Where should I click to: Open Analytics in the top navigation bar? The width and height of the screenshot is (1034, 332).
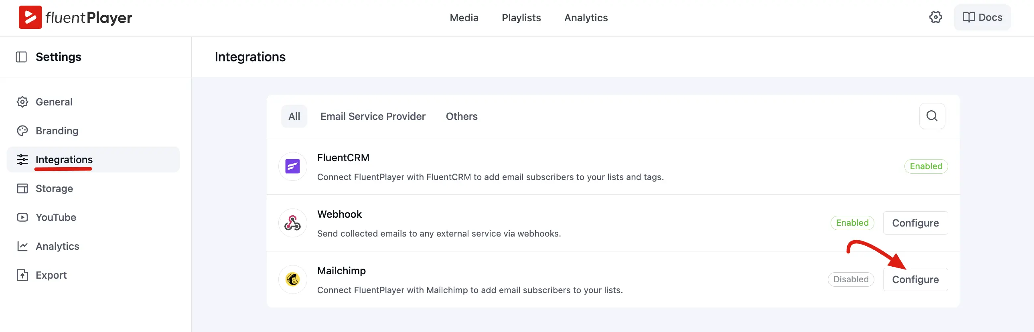[x=586, y=18]
